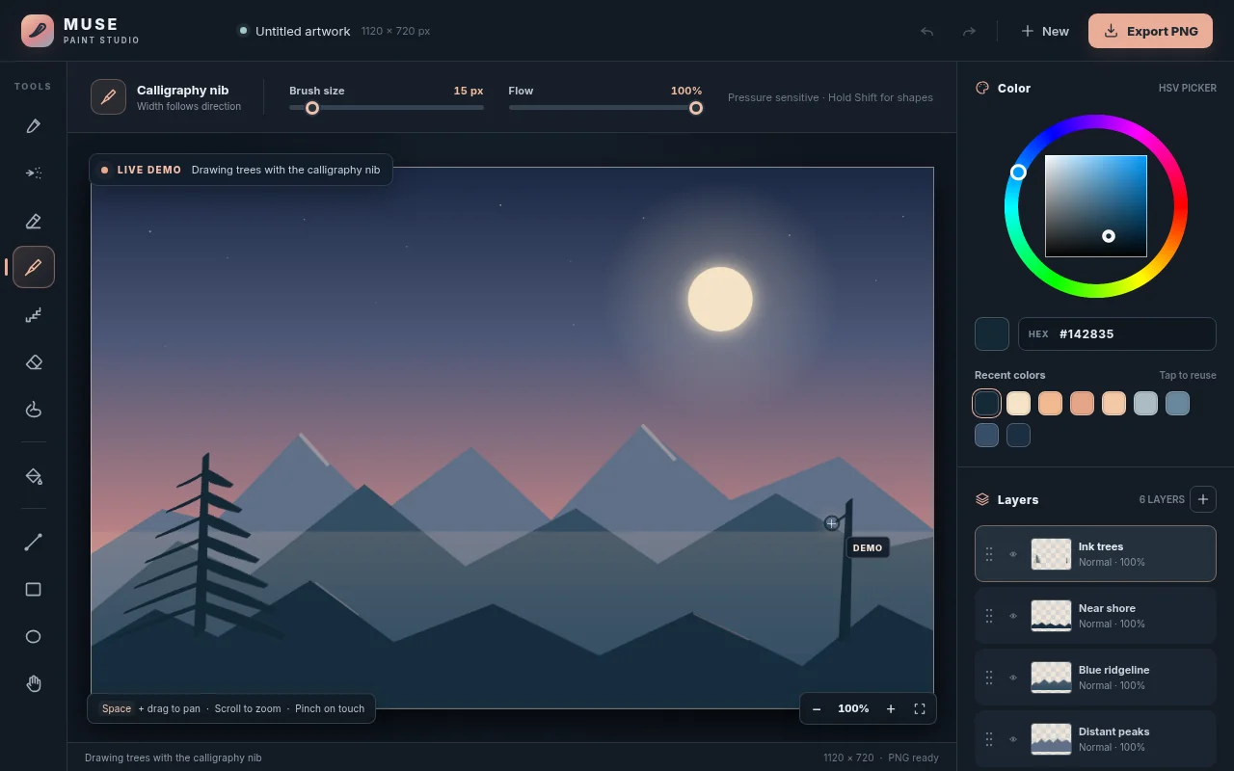Select the line shape tool
1234x771 pixels.
click(x=34, y=543)
